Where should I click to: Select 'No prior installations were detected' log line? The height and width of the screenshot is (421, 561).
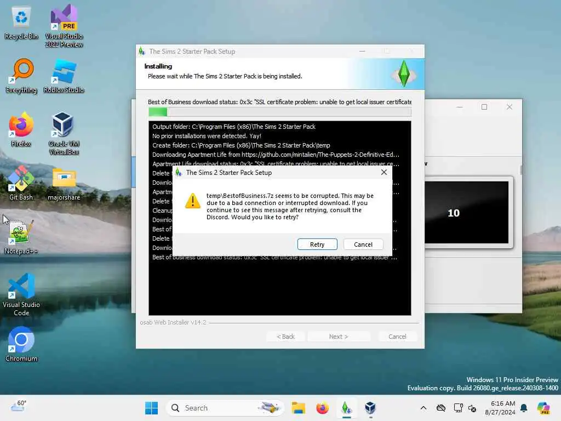tap(207, 136)
